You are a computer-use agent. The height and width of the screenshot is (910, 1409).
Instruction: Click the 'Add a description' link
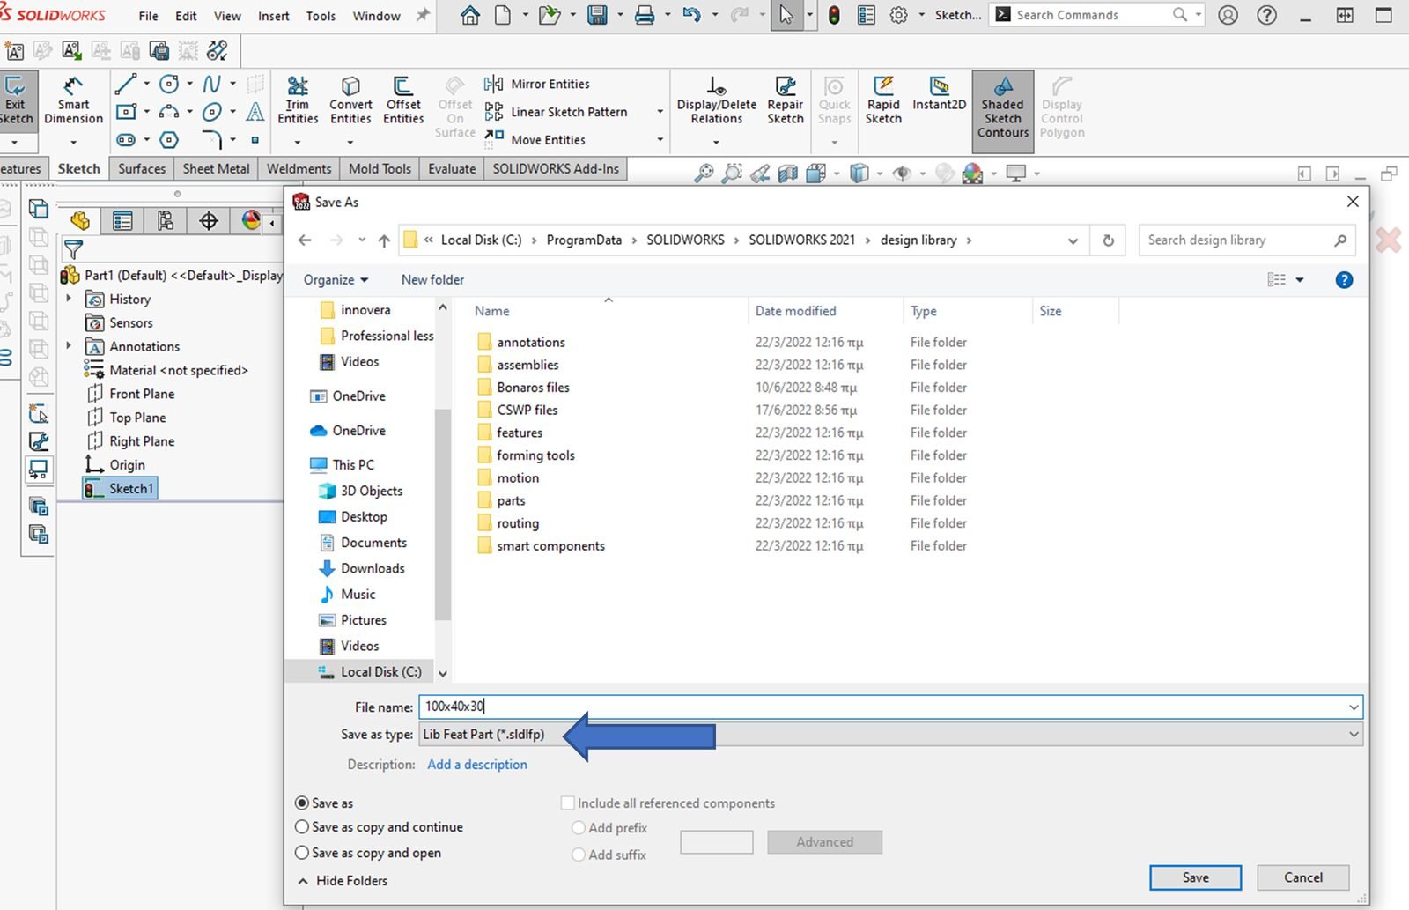477,765
